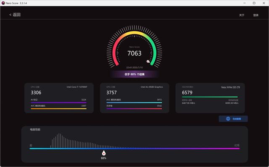The width and height of the screenshot is (269, 167).
Task: Close the Nero Score window
Action: point(264,3)
